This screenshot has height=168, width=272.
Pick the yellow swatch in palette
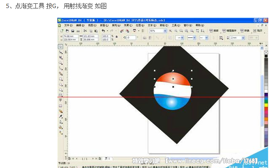pos(266,105)
